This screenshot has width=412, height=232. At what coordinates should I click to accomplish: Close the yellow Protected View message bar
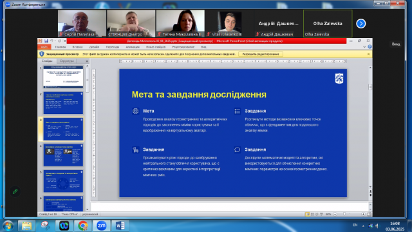(368, 54)
